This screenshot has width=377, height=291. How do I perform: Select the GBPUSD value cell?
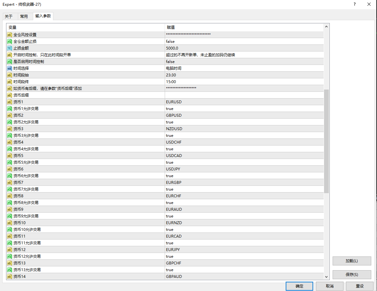click(244, 115)
